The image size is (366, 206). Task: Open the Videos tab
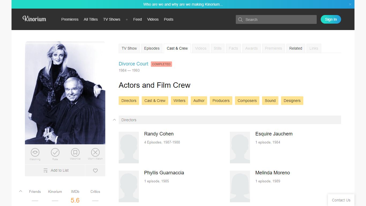point(201,48)
